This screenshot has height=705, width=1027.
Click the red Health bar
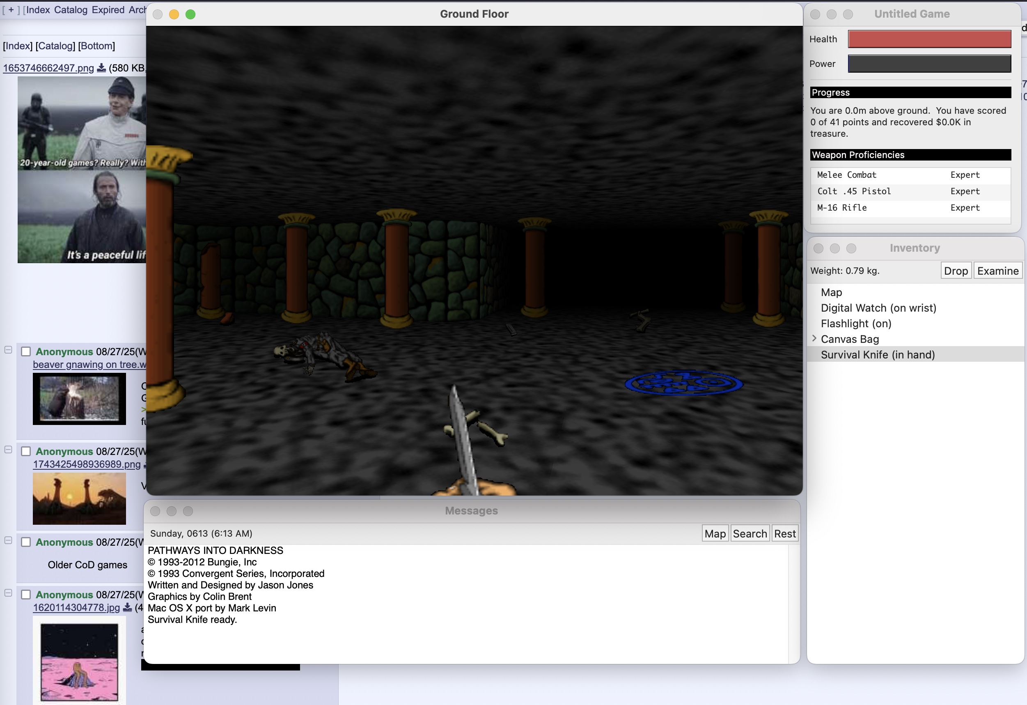929,39
